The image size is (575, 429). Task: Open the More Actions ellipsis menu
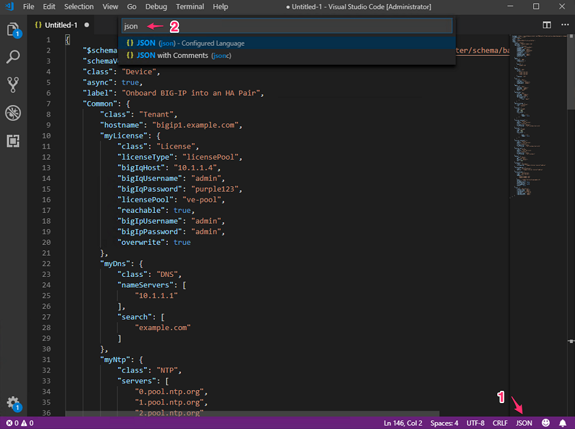(x=565, y=25)
